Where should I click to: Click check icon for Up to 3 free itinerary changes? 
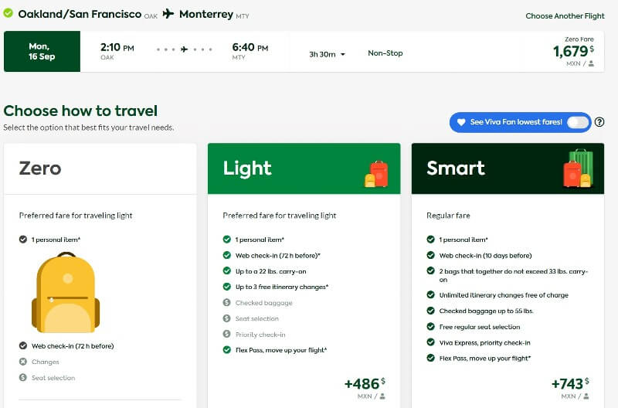click(226, 287)
